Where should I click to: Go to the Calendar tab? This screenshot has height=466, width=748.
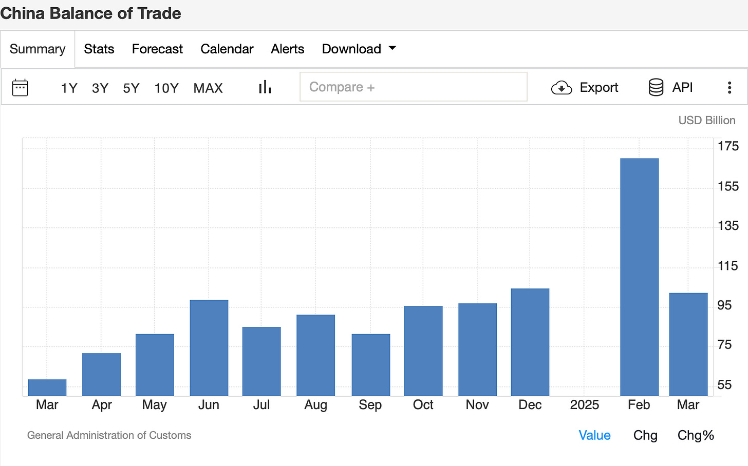(227, 49)
